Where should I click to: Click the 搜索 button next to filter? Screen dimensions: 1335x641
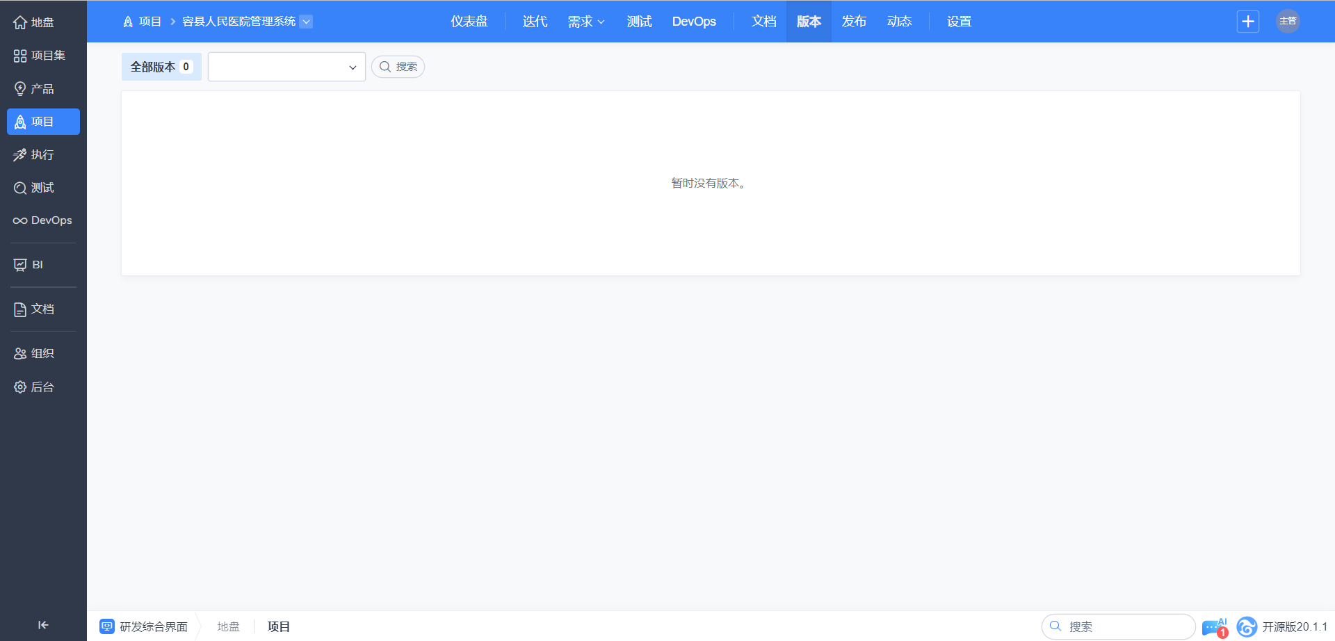pyautogui.click(x=398, y=67)
